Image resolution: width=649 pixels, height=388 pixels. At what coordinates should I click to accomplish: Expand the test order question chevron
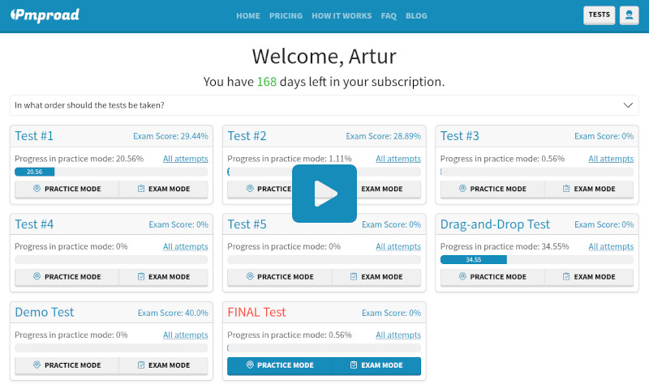[628, 105]
